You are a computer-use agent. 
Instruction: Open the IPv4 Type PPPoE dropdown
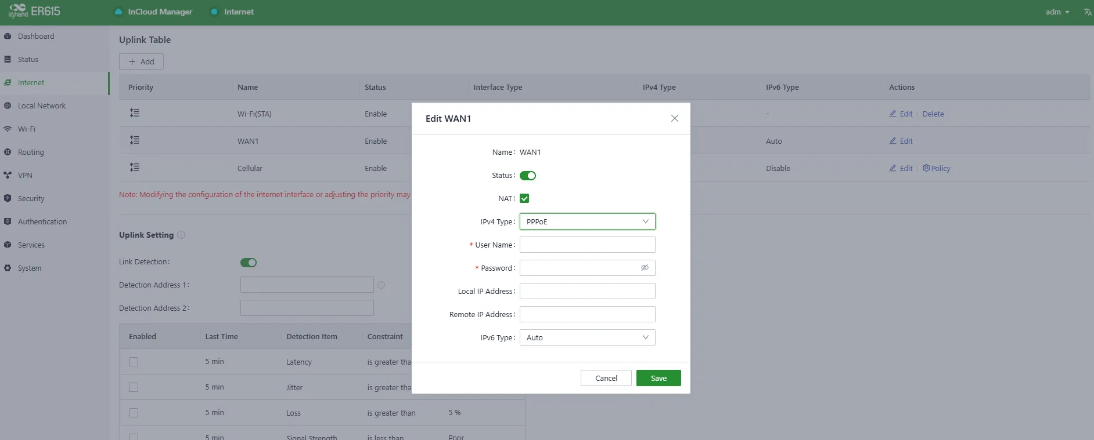pyautogui.click(x=588, y=221)
